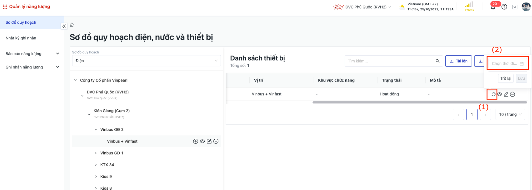Click the Tải lên upload button
This screenshot has height=190, width=532.
(458, 61)
